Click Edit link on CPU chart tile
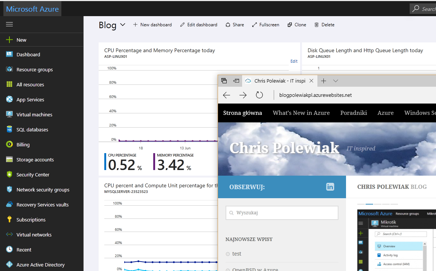This screenshot has width=436, height=271. (x=294, y=61)
